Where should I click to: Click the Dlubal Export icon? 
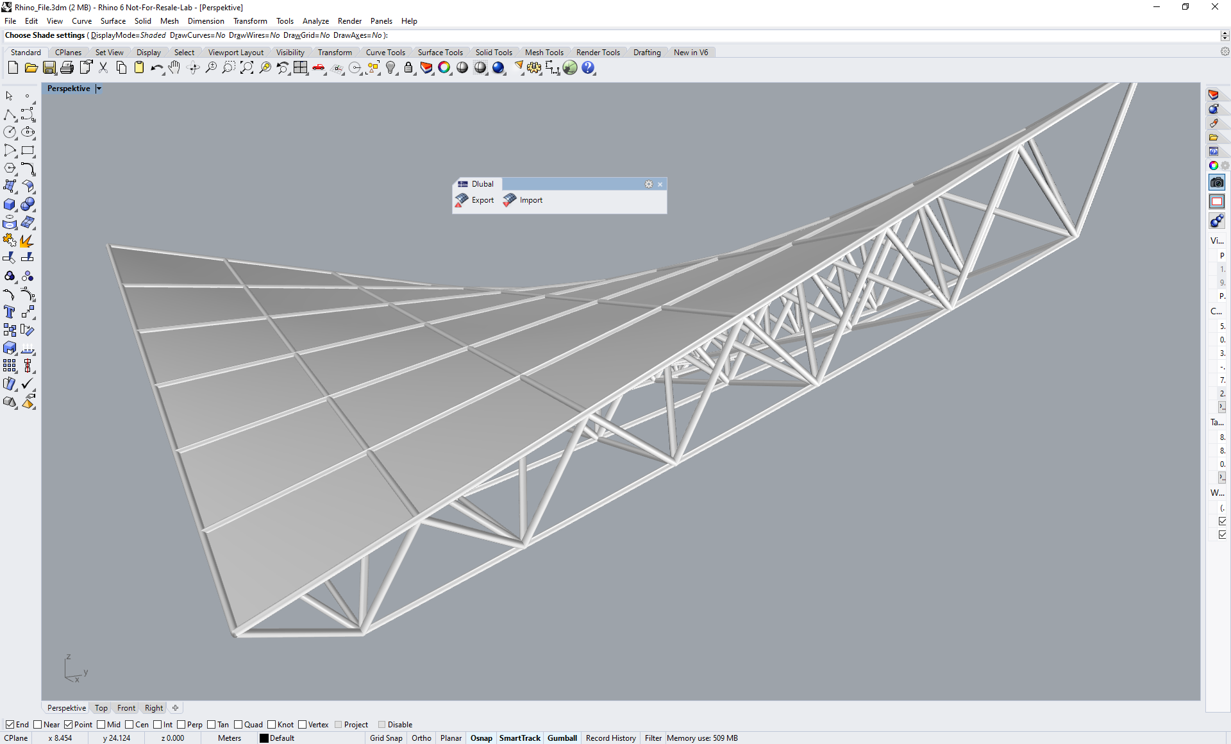point(462,200)
